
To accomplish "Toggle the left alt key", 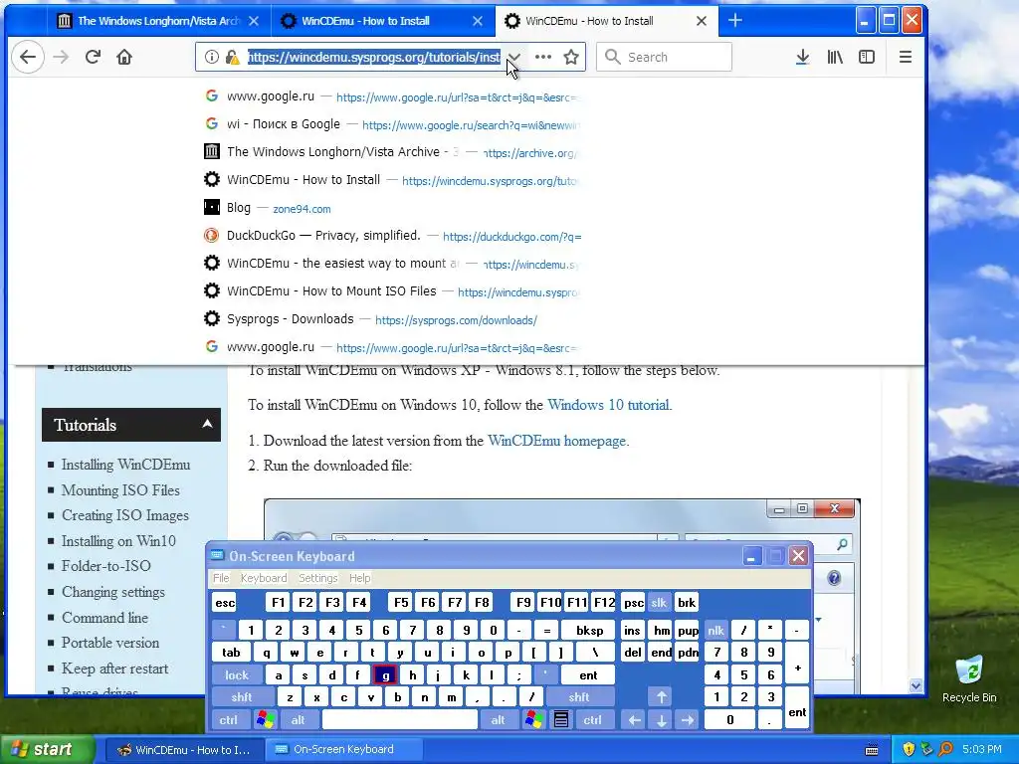I will [x=299, y=720].
